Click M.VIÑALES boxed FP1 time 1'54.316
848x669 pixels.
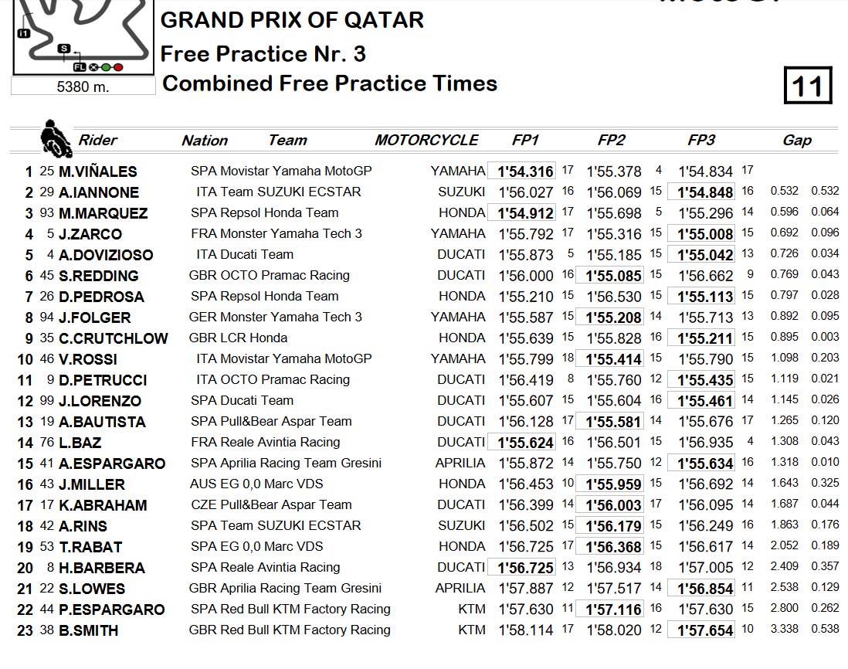click(522, 171)
